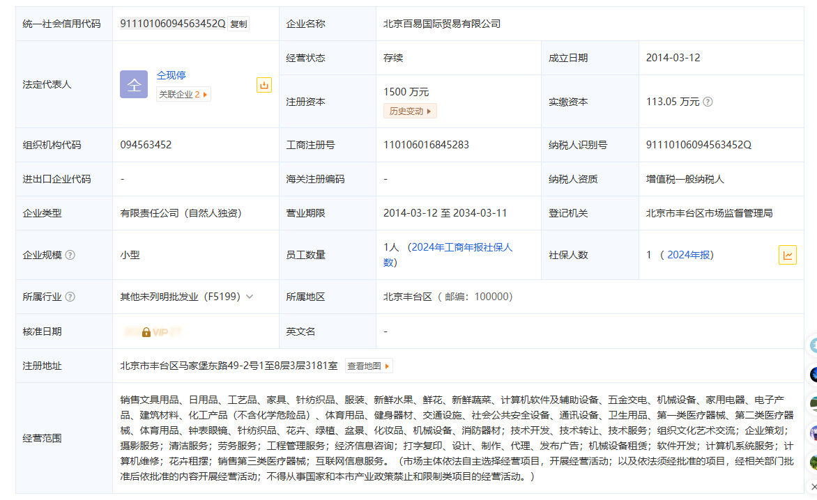Click the legal representative avatar 全
Image resolution: width=817 pixels, height=500 pixels.
[134, 84]
